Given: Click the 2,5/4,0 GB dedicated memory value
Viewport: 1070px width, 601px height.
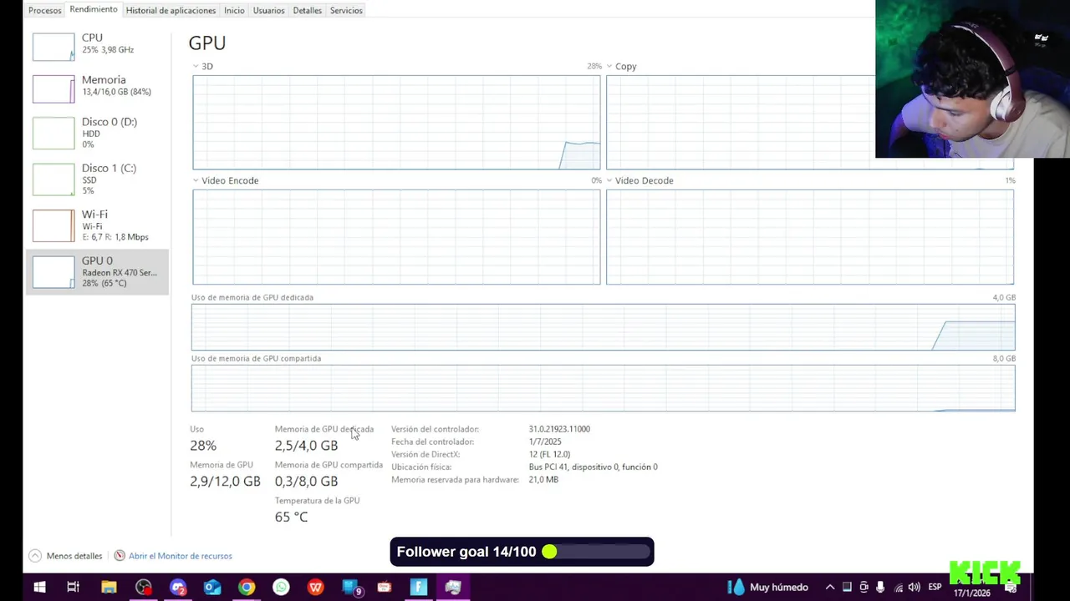Looking at the screenshot, I should click(306, 446).
